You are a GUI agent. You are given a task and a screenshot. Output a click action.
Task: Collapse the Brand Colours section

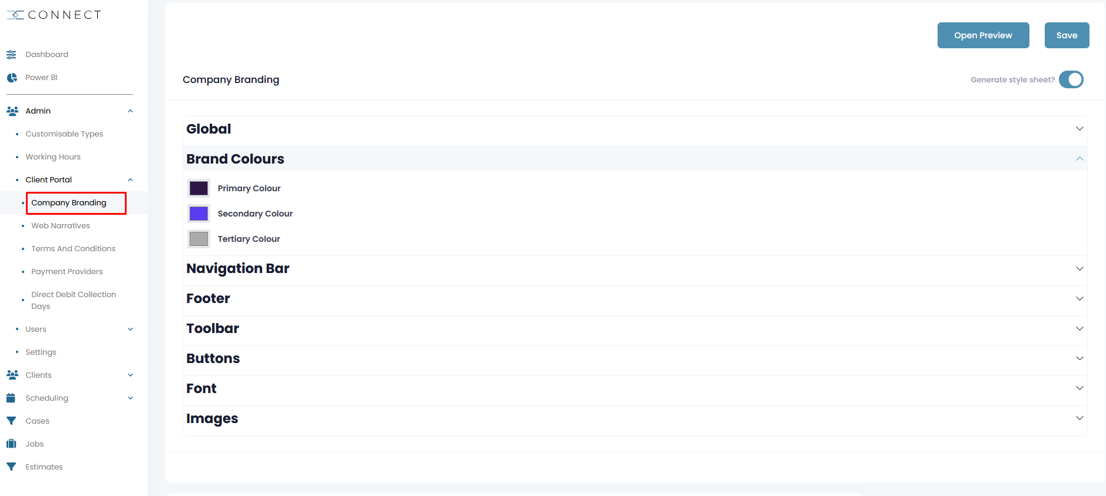[x=635, y=159]
